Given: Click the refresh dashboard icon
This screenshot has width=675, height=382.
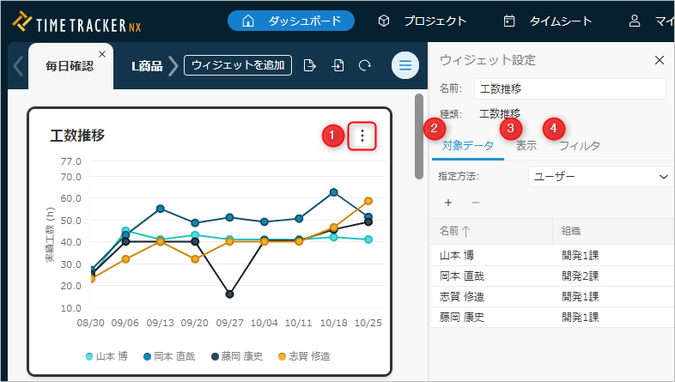Looking at the screenshot, I should pos(365,65).
